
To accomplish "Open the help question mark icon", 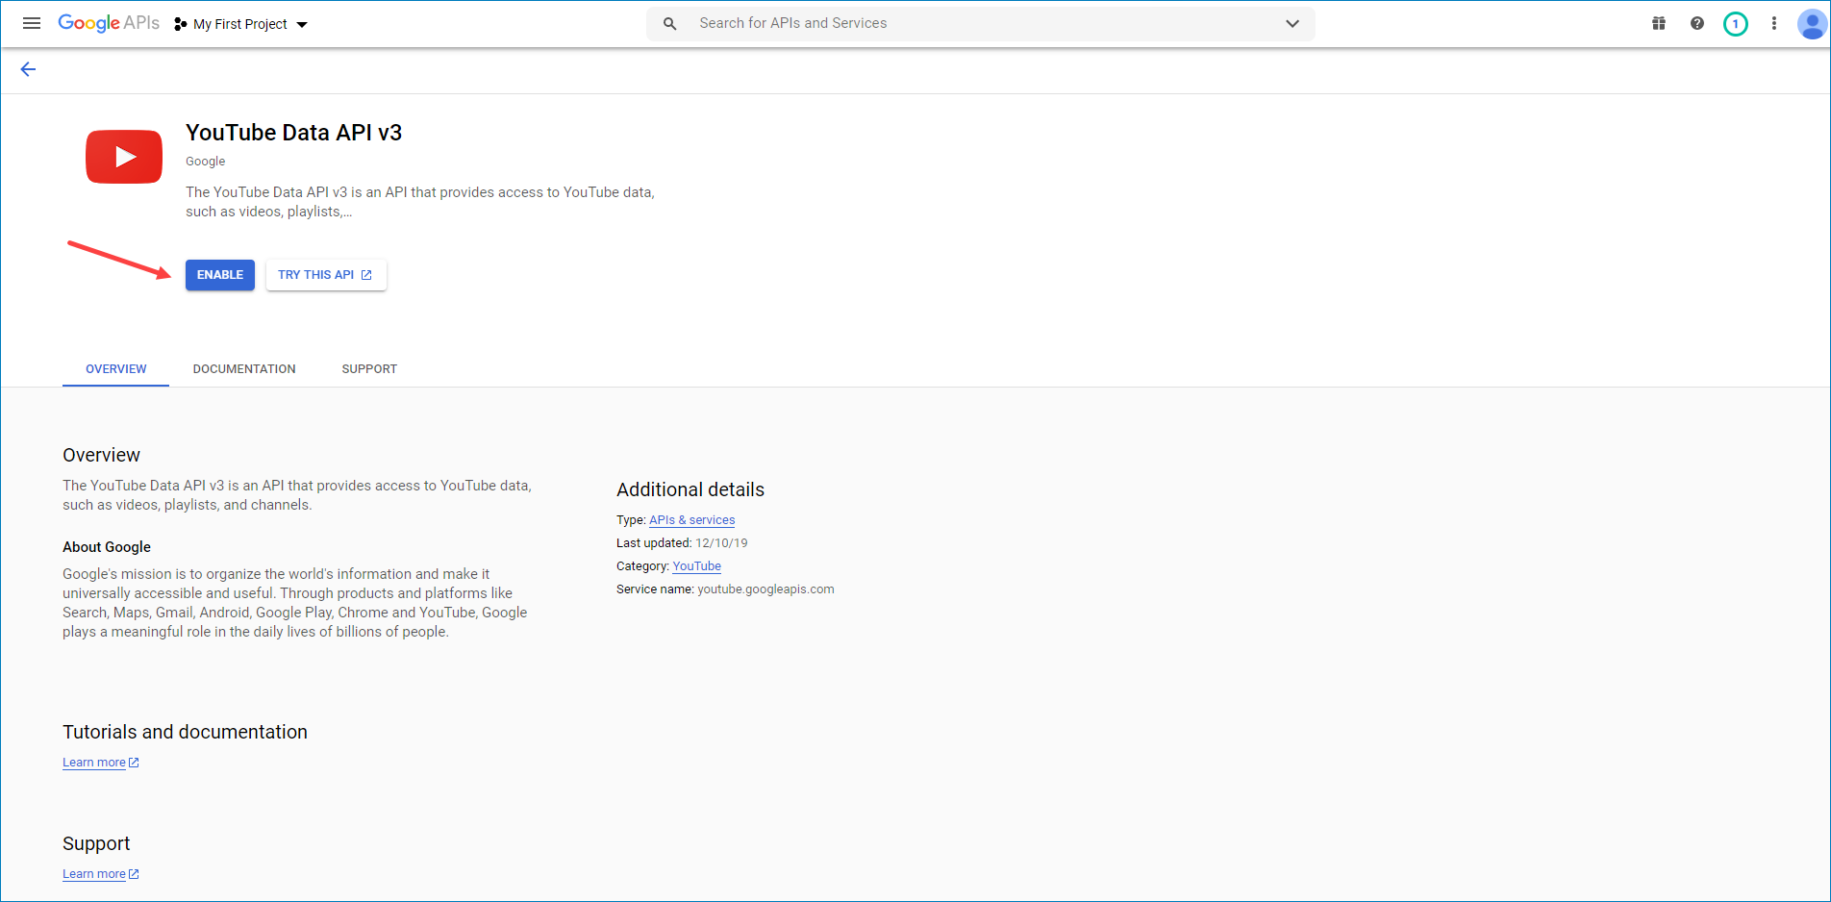I will tap(1697, 23).
